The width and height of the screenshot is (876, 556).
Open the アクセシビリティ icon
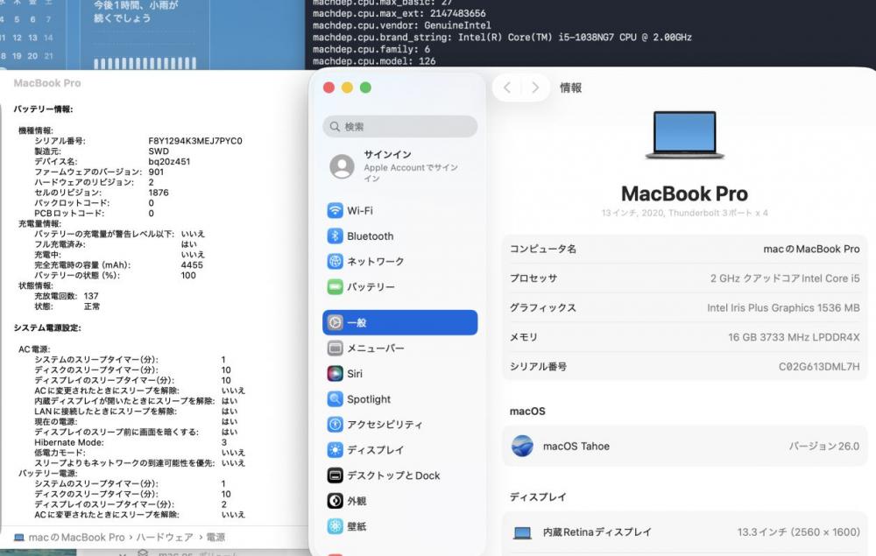point(335,425)
